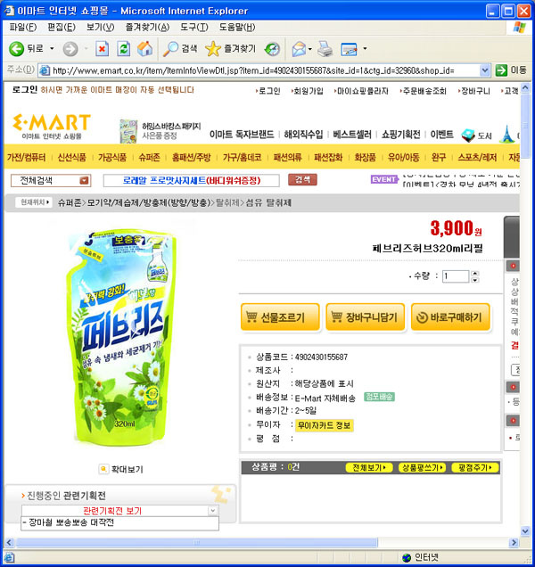The image size is (535, 567).
Task: Click the hugging package promo thumbnail
Action: coord(128,131)
